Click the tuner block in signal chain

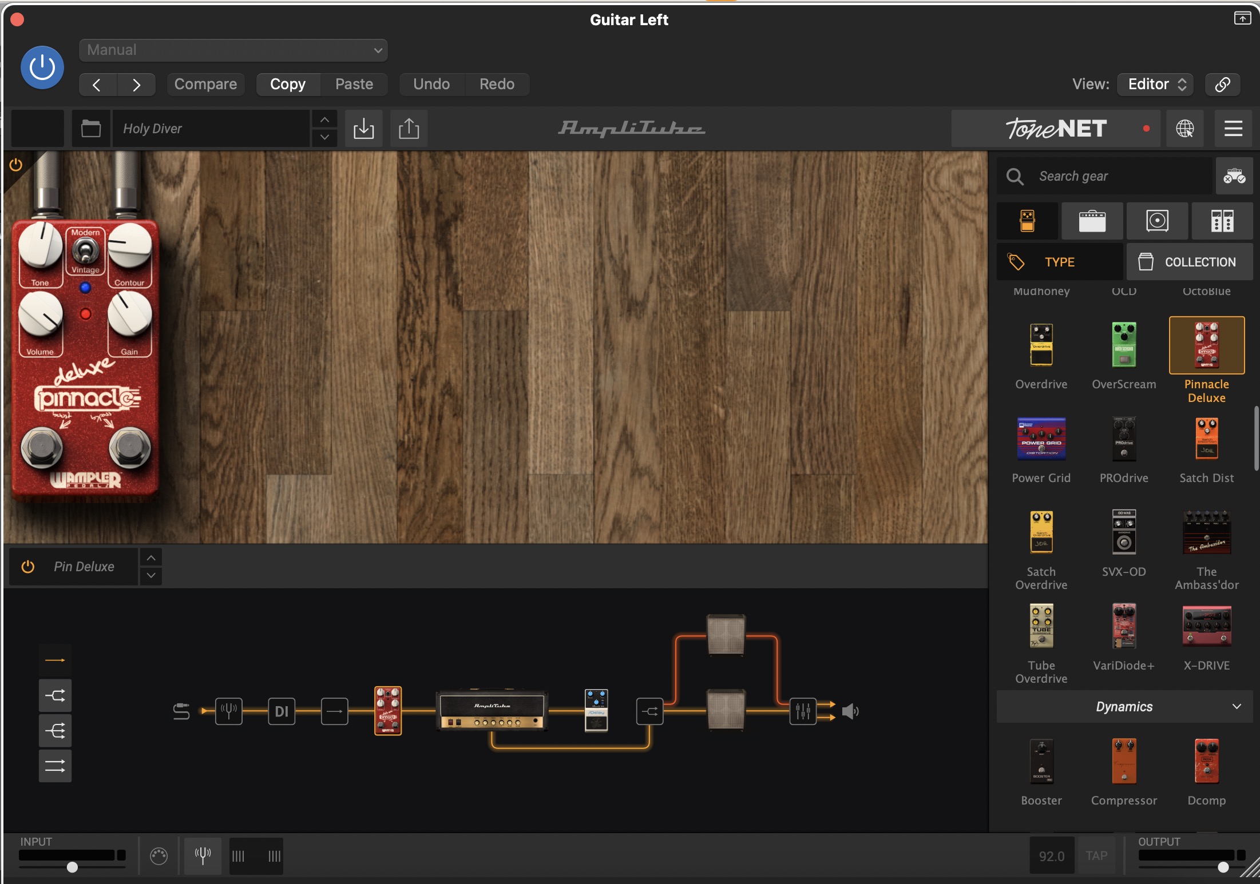(229, 711)
